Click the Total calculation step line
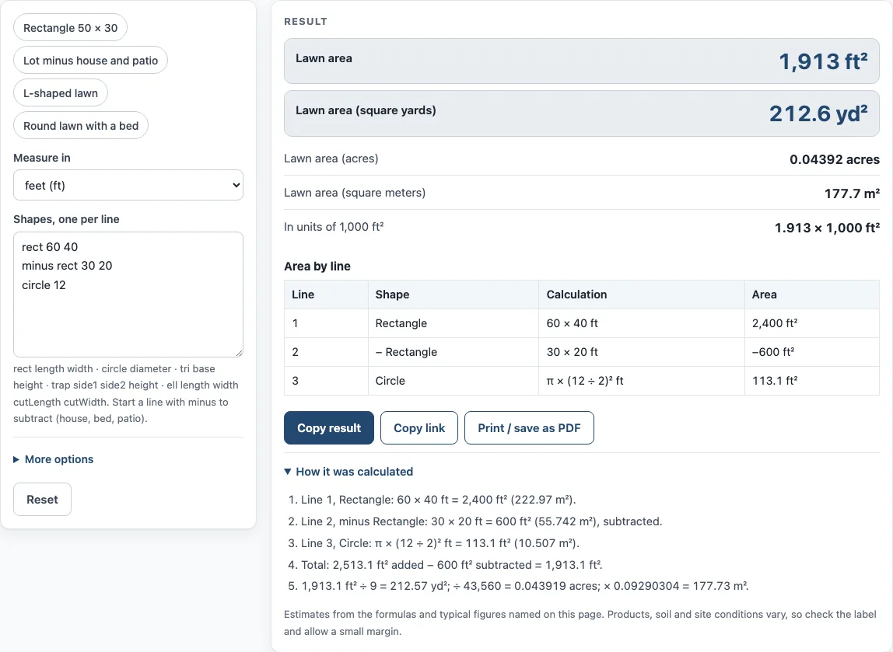The height and width of the screenshot is (652, 893). click(452, 565)
